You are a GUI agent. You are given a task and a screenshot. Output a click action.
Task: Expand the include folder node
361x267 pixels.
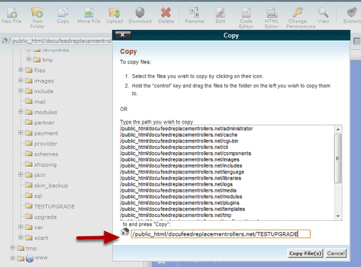(x=21, y=91)
